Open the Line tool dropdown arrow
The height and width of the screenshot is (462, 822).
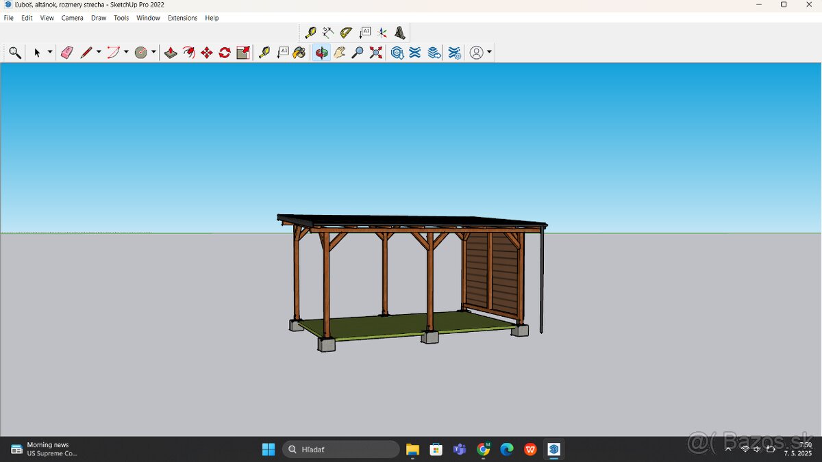pos(99,53)
